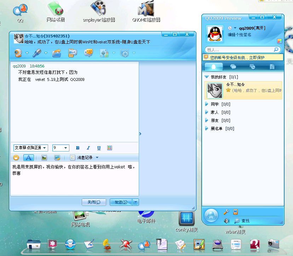293x256 pixels.
Task: Open the dropdown arrow beside gear application icon
Action: (x=134, y=53)
